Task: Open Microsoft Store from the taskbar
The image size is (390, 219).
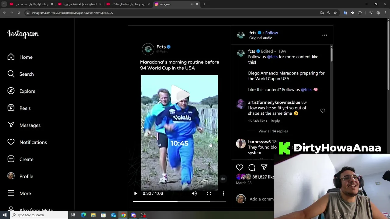Action: click(103, 215)
